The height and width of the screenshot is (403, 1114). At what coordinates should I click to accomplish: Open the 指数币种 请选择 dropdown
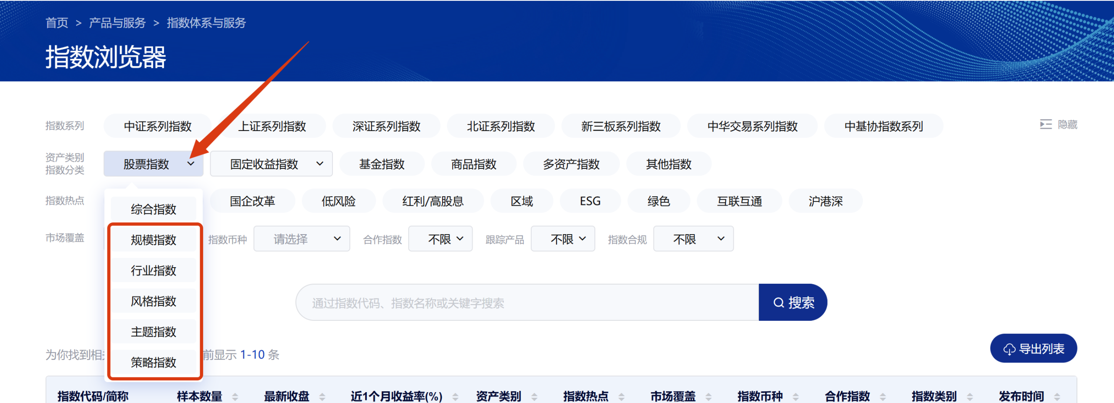(x=302, y=238)
